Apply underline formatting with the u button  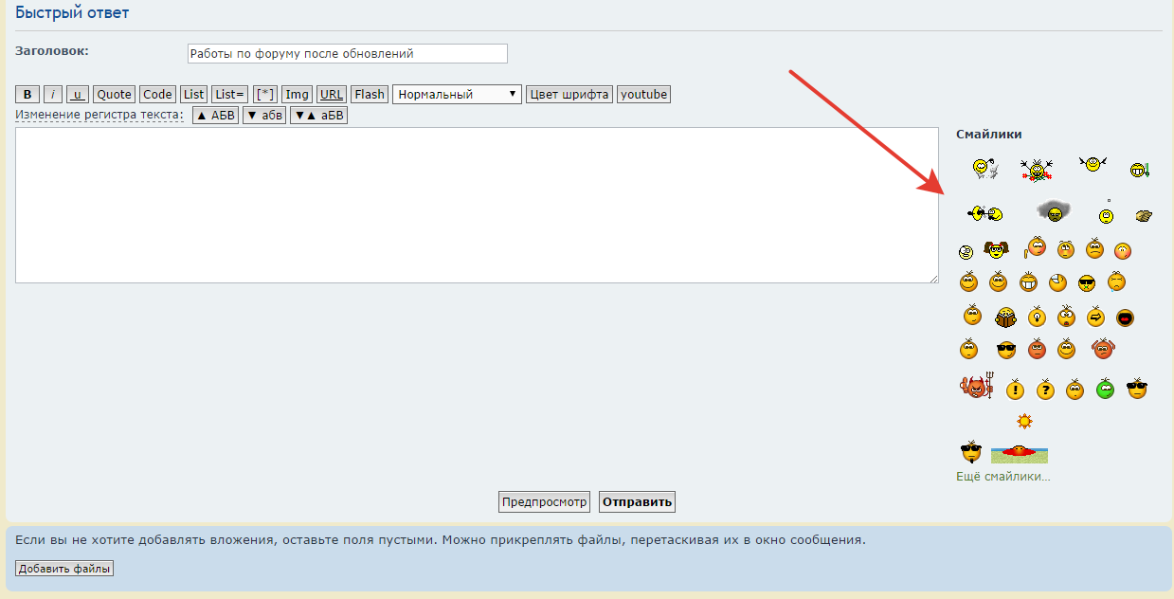pyautogui.click(x=78, y=94)
